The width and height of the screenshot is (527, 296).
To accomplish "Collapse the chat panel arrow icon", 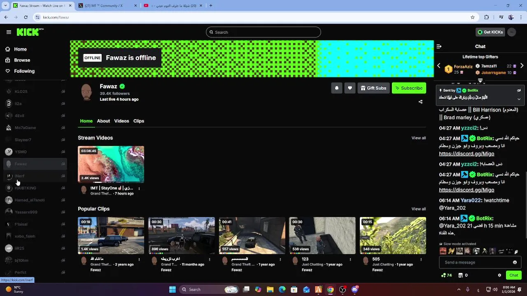I will point(439,46).
